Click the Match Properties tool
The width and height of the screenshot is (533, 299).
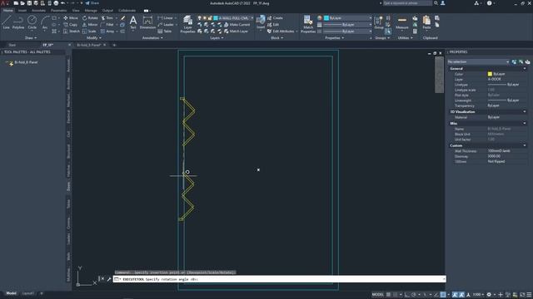point(308,24)
